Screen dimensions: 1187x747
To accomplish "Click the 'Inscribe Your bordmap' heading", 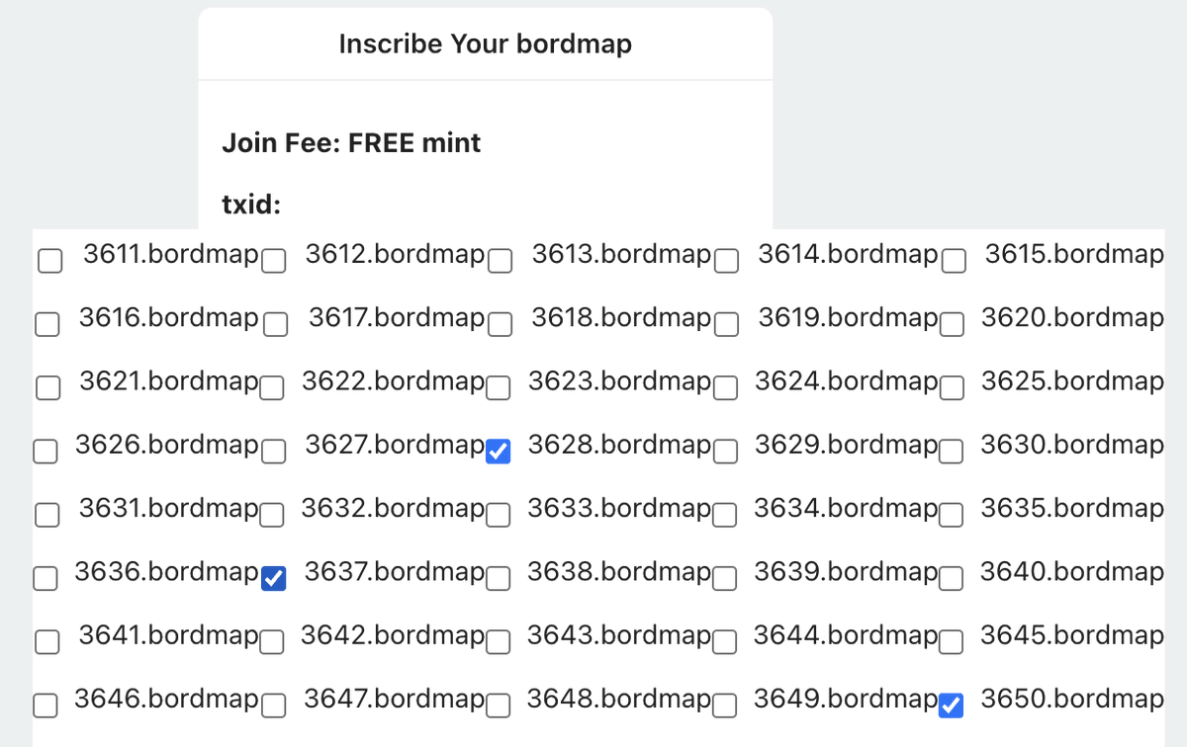I will (485, 44).
